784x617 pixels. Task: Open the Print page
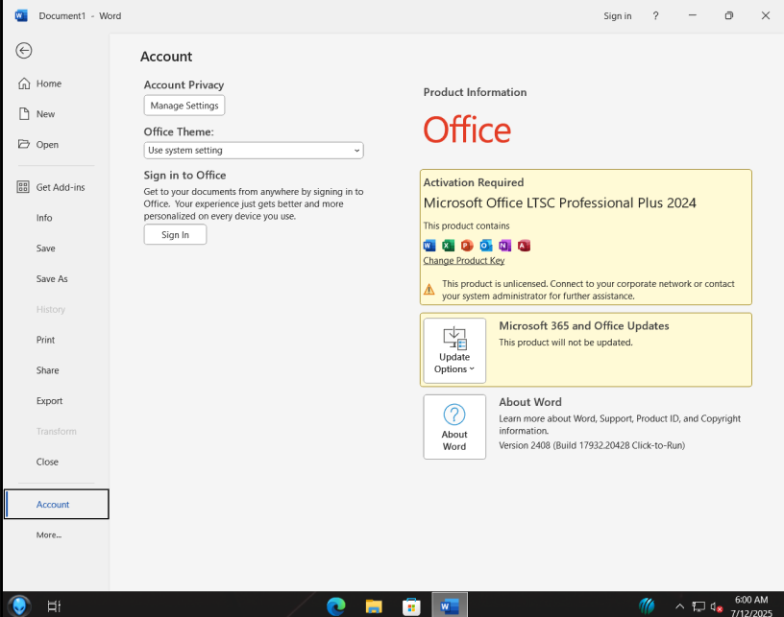(45, 340)
